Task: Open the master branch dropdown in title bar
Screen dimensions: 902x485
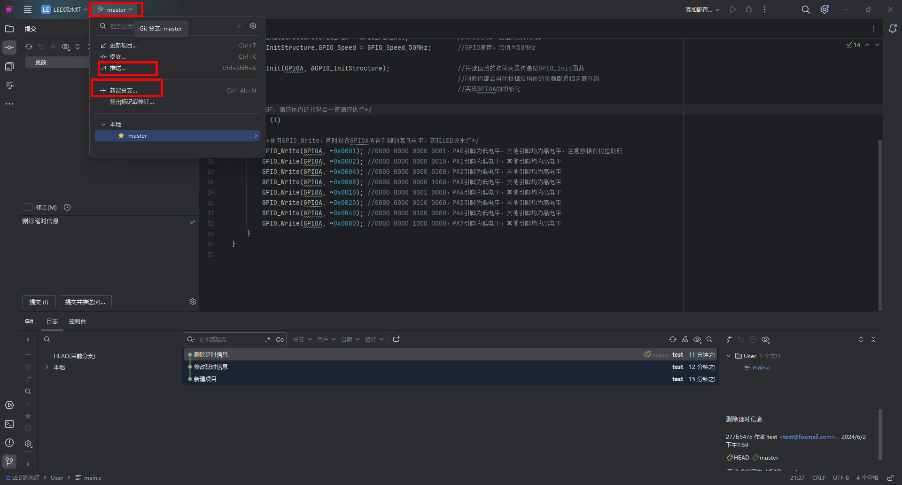Action: [116, 9]
